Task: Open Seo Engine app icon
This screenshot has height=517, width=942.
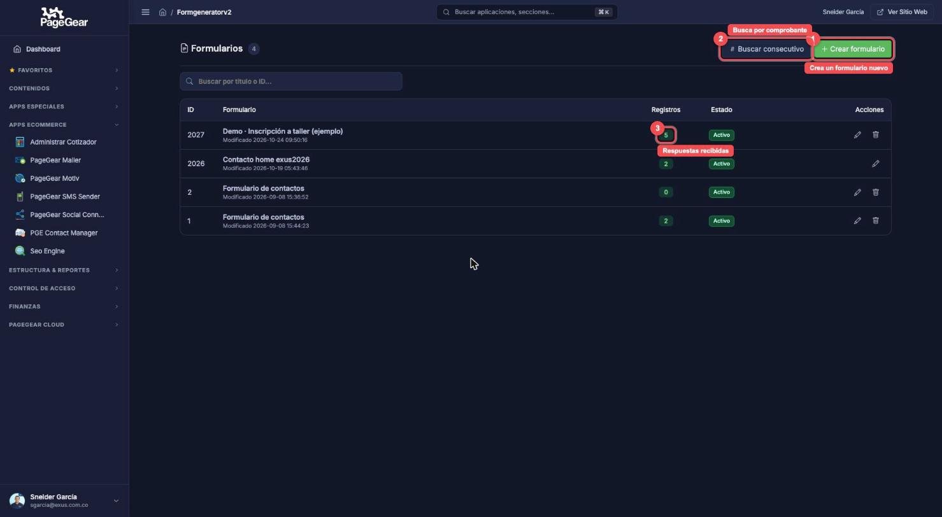Action: (20, 251)
